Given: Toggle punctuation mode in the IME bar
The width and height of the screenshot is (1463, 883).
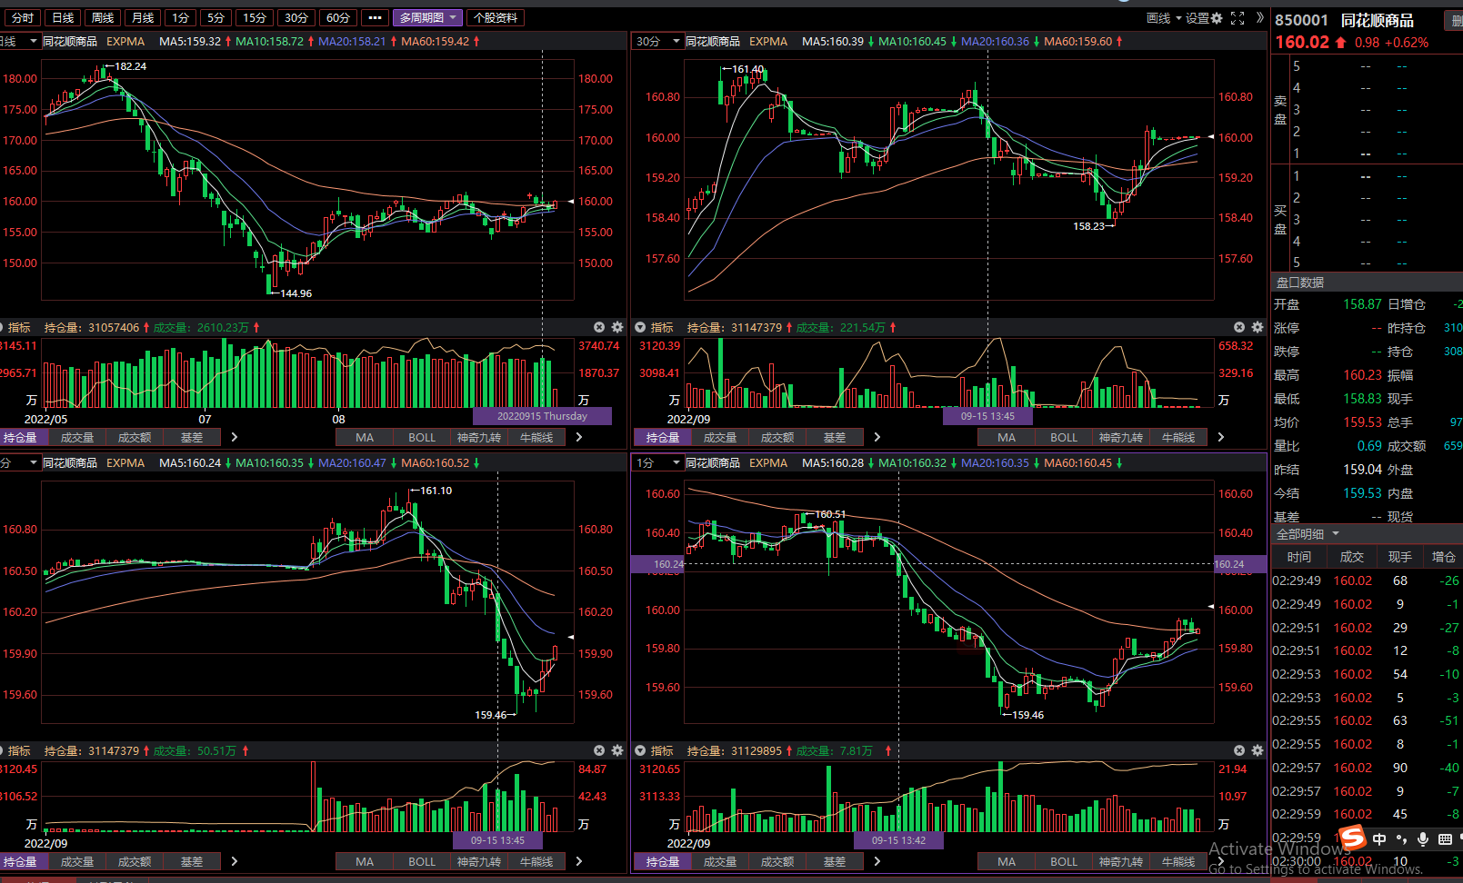Looking at the screenshot, I should pos(1401,839).
